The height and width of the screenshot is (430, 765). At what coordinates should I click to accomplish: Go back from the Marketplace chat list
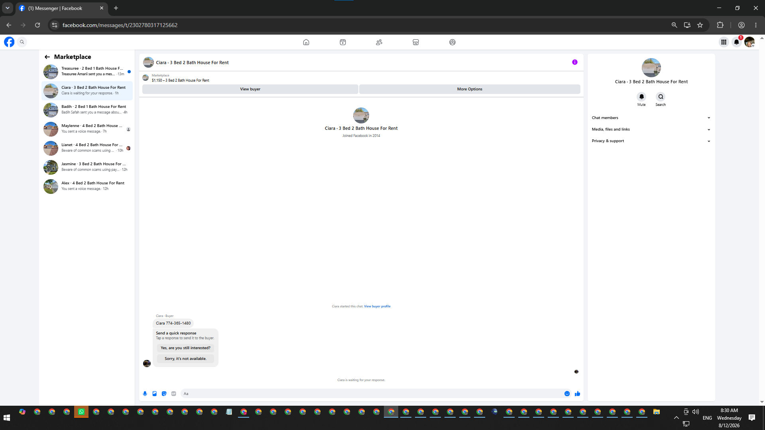47,57
